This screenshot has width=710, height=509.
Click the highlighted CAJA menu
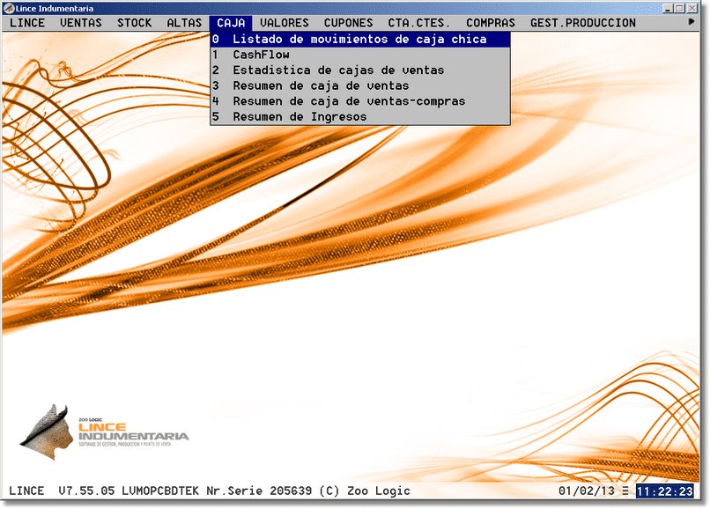pyautogui.click(x=231, y=23)
